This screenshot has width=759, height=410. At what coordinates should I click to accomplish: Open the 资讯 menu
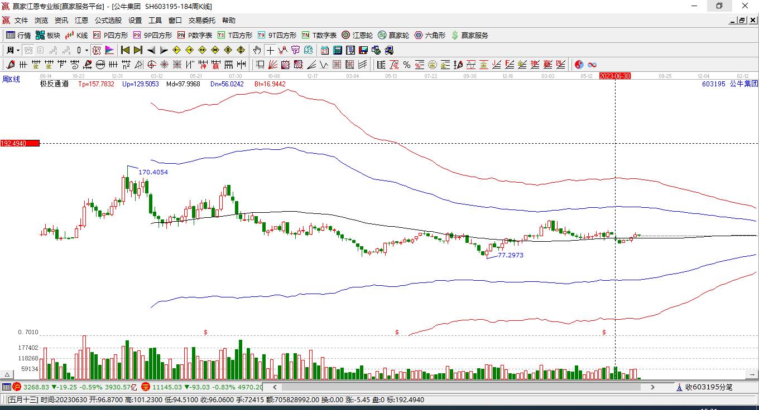point(61,21)
